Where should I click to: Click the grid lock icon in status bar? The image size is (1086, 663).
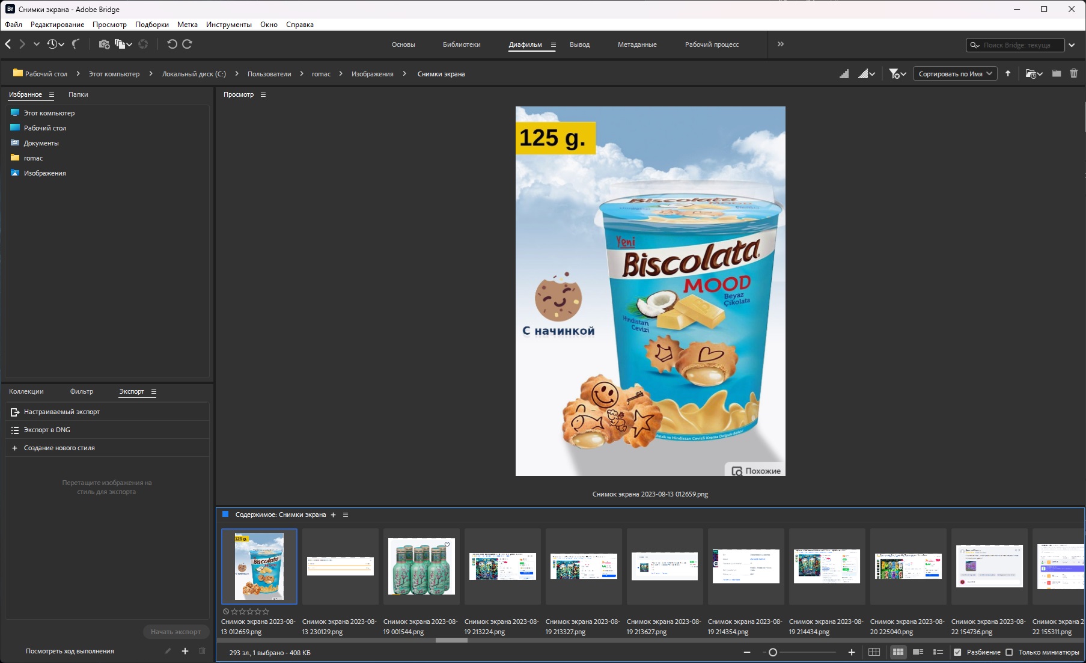874,652
